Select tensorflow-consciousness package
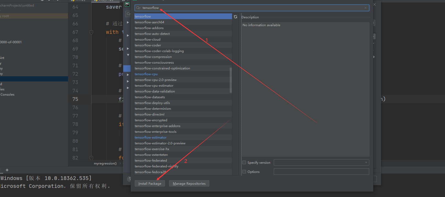 click(x=183, y=62)
